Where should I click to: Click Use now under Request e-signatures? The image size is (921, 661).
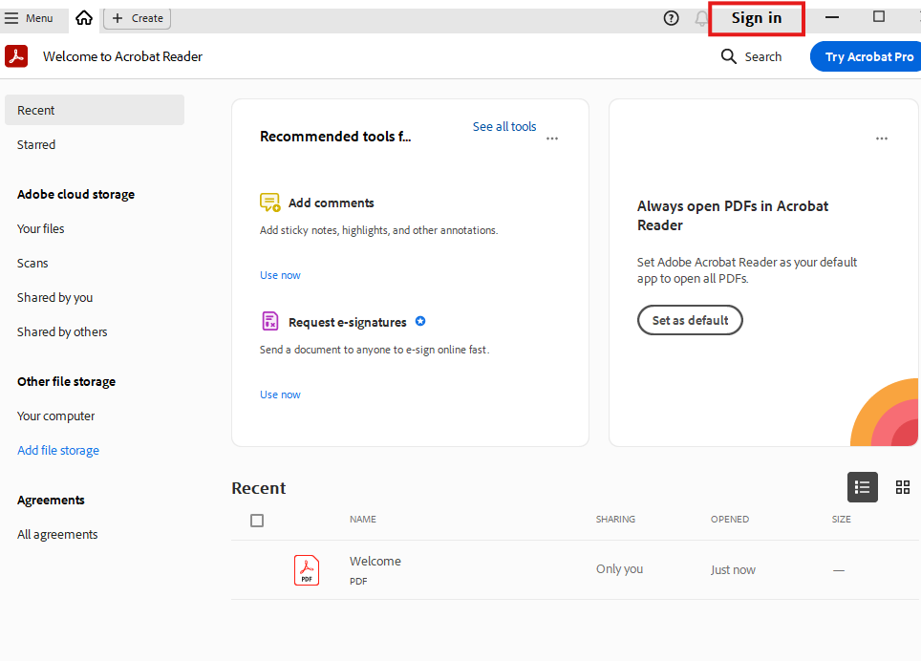point(280,394)
